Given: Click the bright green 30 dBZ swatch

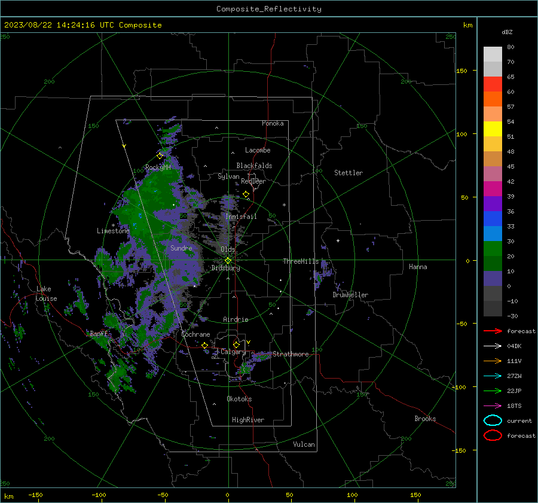Looking at the screenshot, I should pos(493,249).
